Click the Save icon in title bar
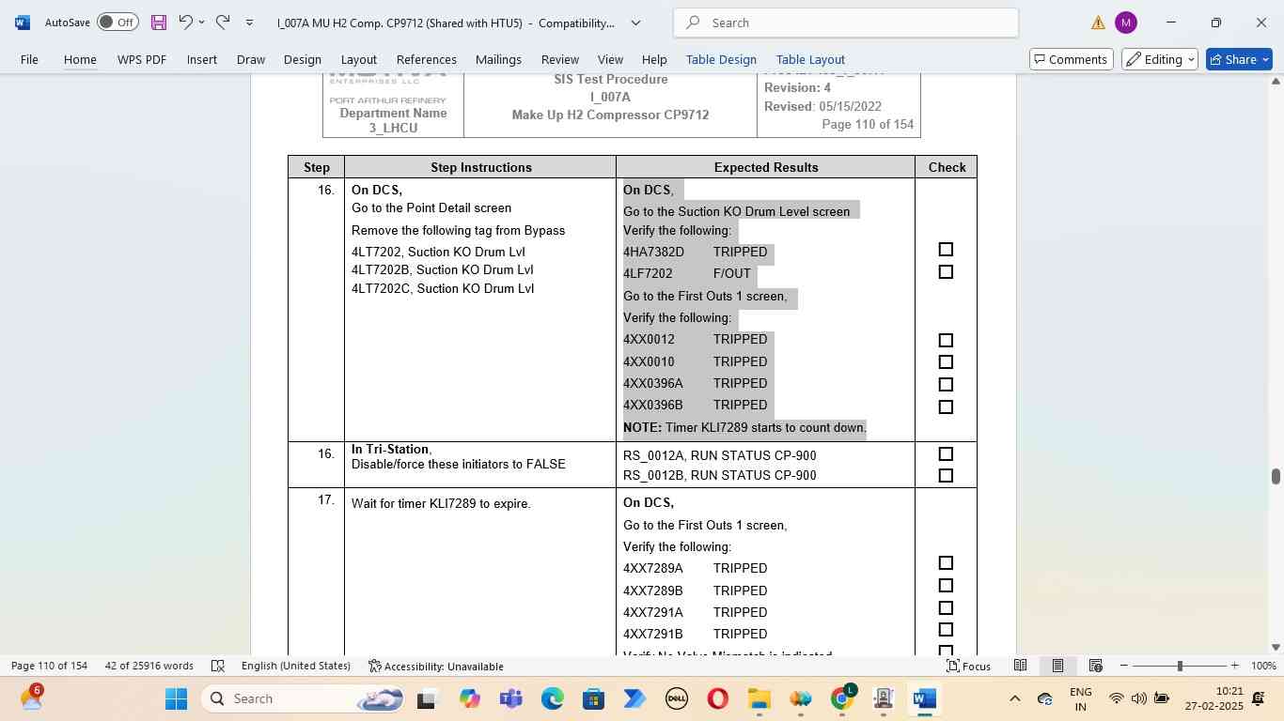Viewport: 1284px width, 721px height. click(159, 22)
